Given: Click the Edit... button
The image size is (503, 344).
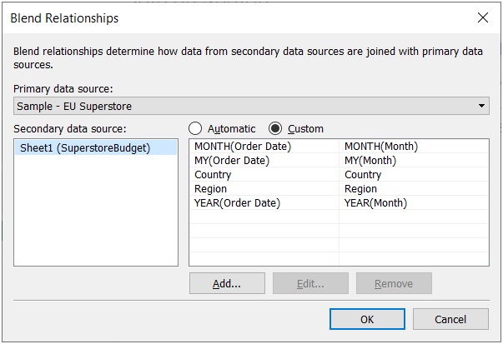Looking at the screenshot, I should click(x=310, y=283).
